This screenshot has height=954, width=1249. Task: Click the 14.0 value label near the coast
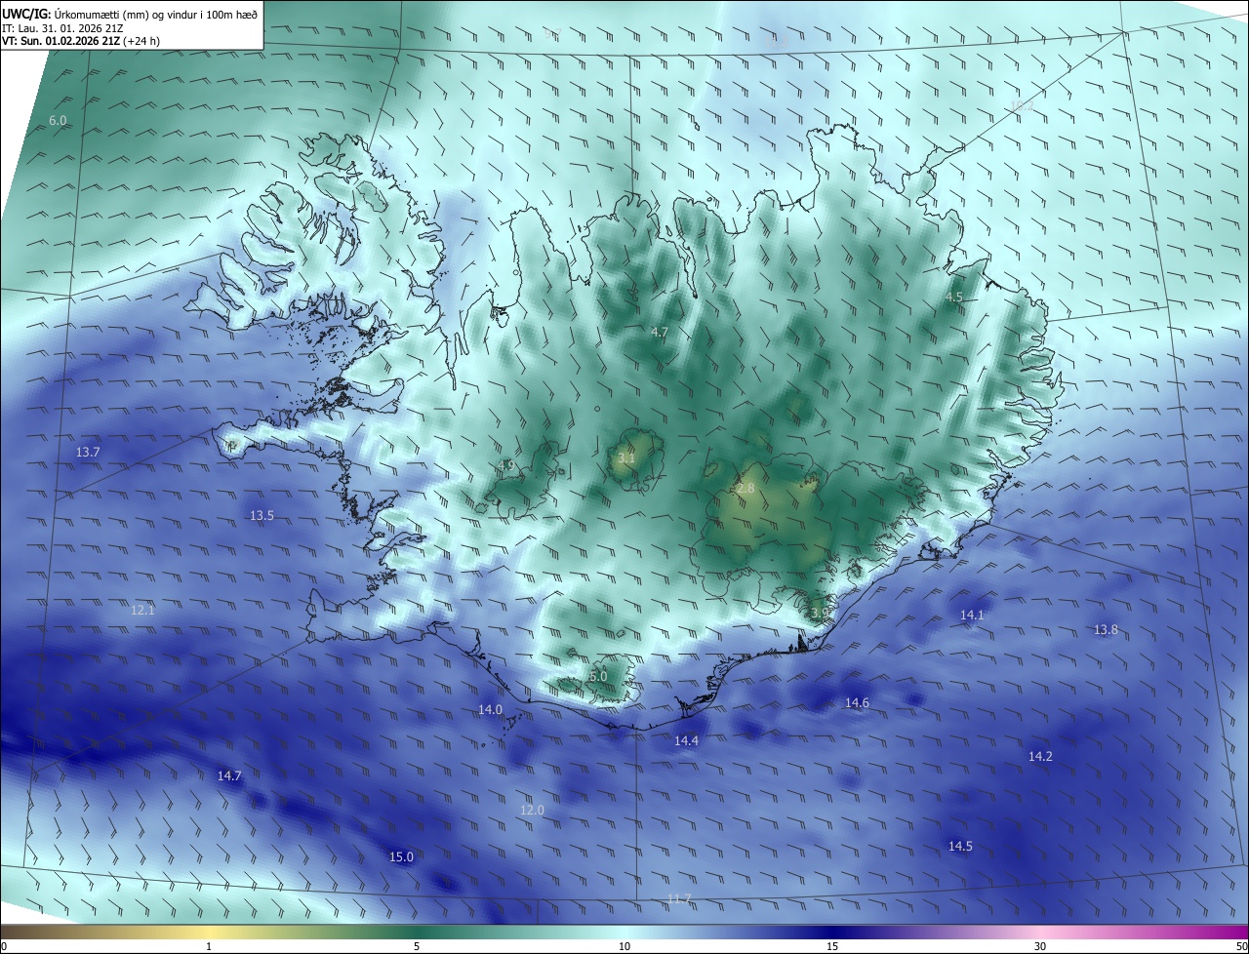tap(490, 709)
